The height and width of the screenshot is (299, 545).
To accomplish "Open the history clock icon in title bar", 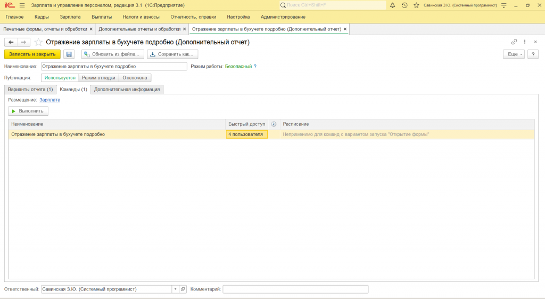I will point(404,5).
